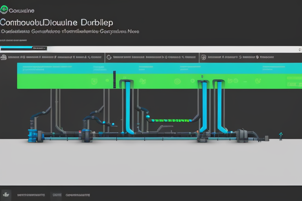Toggle the round icon at right end of green band

pyautogui.click(x=258, y=81)
